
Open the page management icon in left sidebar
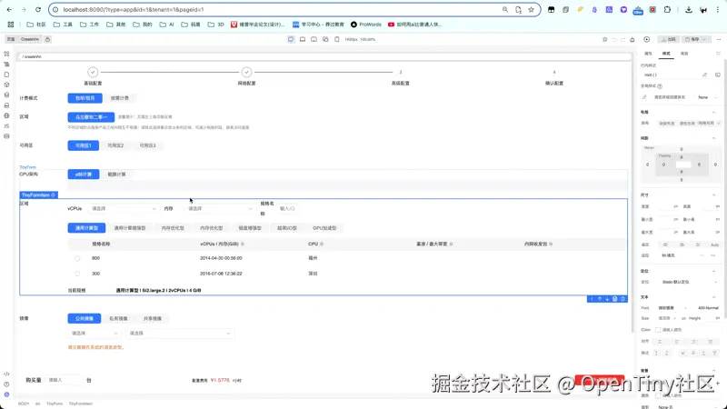tap(6, 75)
